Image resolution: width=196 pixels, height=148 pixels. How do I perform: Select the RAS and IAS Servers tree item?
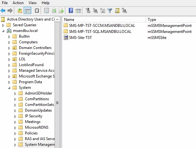click(40, 139)
